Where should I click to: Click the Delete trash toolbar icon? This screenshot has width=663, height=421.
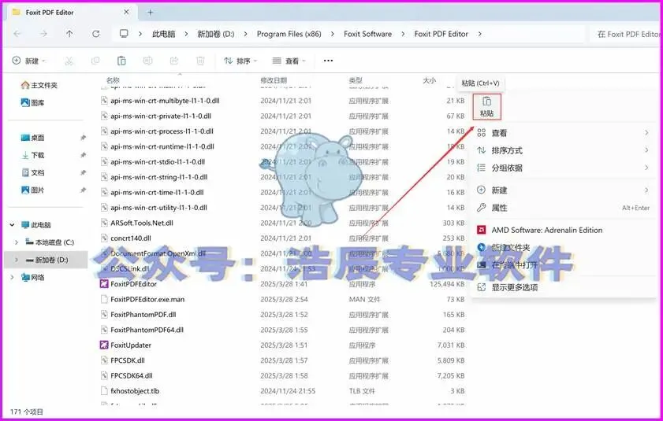point(200,61)
